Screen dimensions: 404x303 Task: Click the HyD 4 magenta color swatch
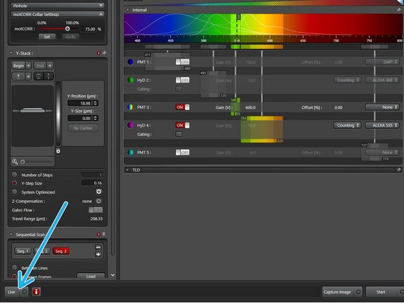(x=130, y=125)
